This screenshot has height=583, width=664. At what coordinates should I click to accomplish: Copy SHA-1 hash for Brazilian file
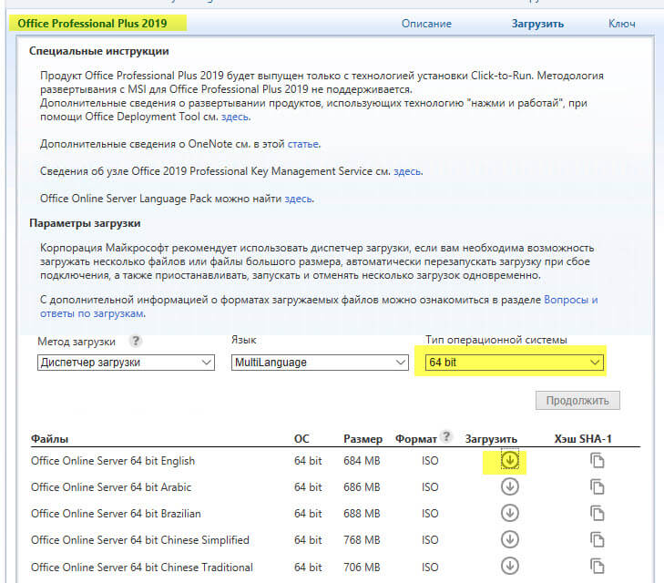point(598,514)
